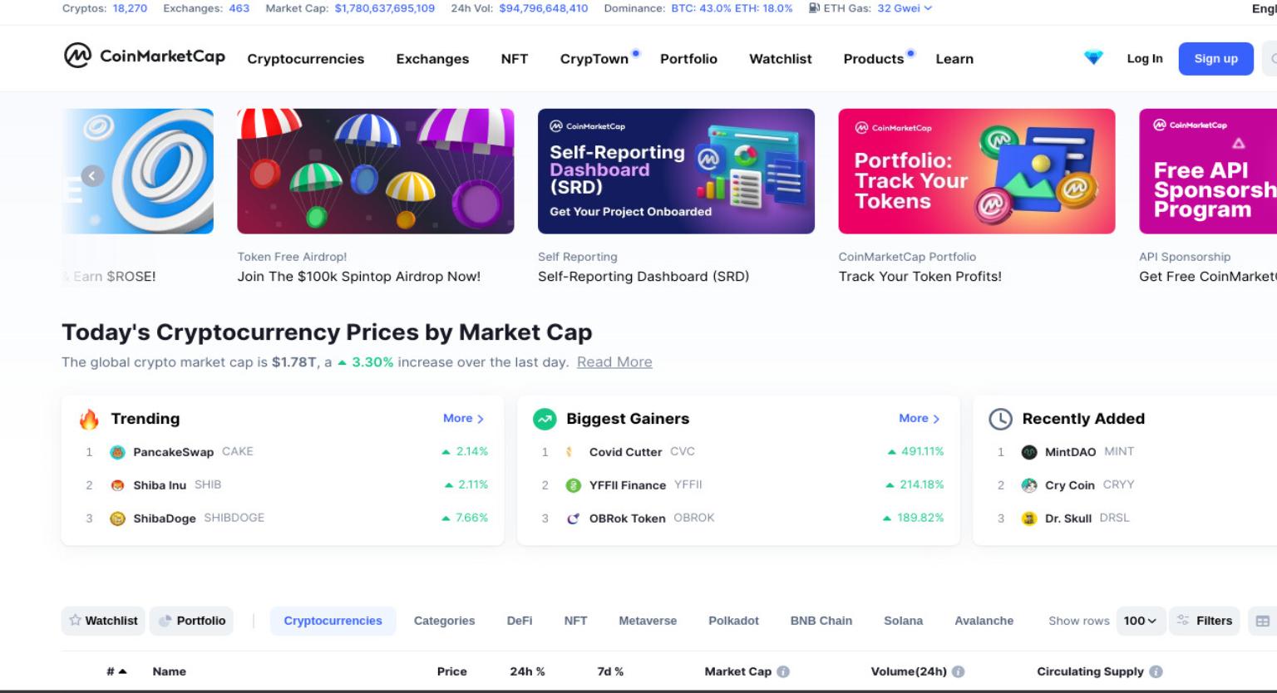
Task: Switch to the Metaverse tab
Action: click(648, 621)
